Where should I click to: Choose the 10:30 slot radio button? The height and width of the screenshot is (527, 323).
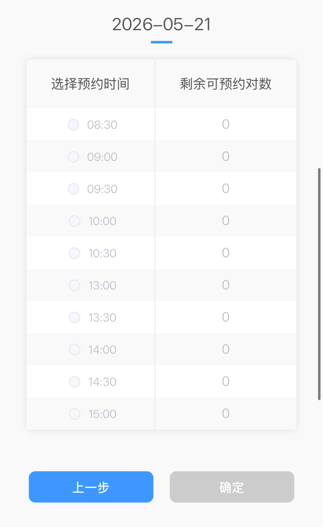click(x=74, y=253)
